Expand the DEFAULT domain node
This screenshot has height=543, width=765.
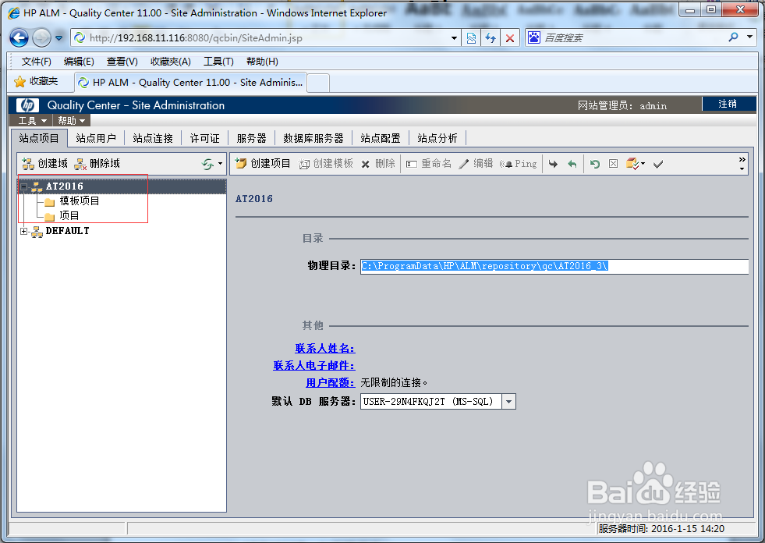coord(23,231)
